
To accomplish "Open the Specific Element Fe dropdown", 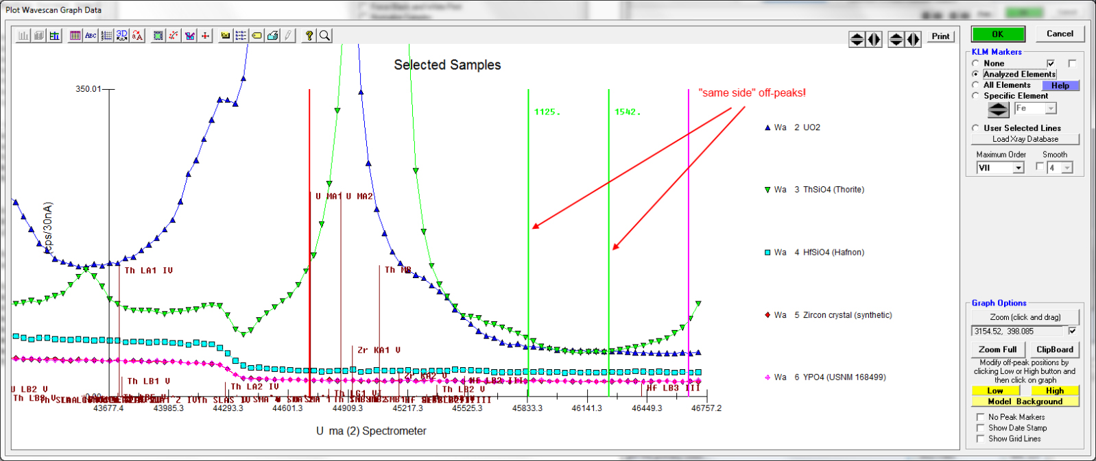I will click(1051, 108).
